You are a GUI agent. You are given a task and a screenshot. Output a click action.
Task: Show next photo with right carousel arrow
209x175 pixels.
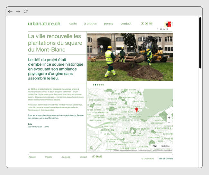click(168, 57)
